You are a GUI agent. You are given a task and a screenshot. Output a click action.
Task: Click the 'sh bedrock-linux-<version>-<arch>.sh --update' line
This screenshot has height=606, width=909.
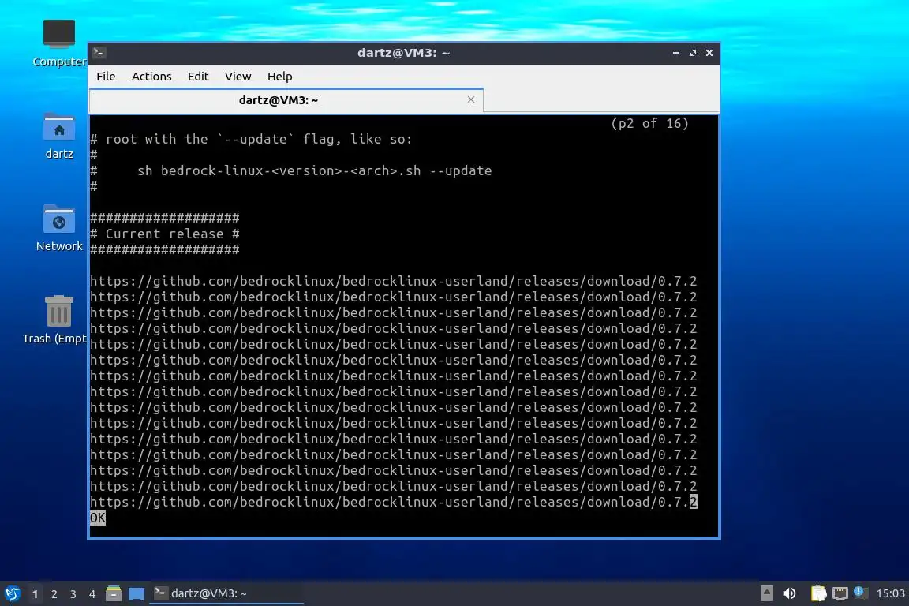click(x=314, y=171)
